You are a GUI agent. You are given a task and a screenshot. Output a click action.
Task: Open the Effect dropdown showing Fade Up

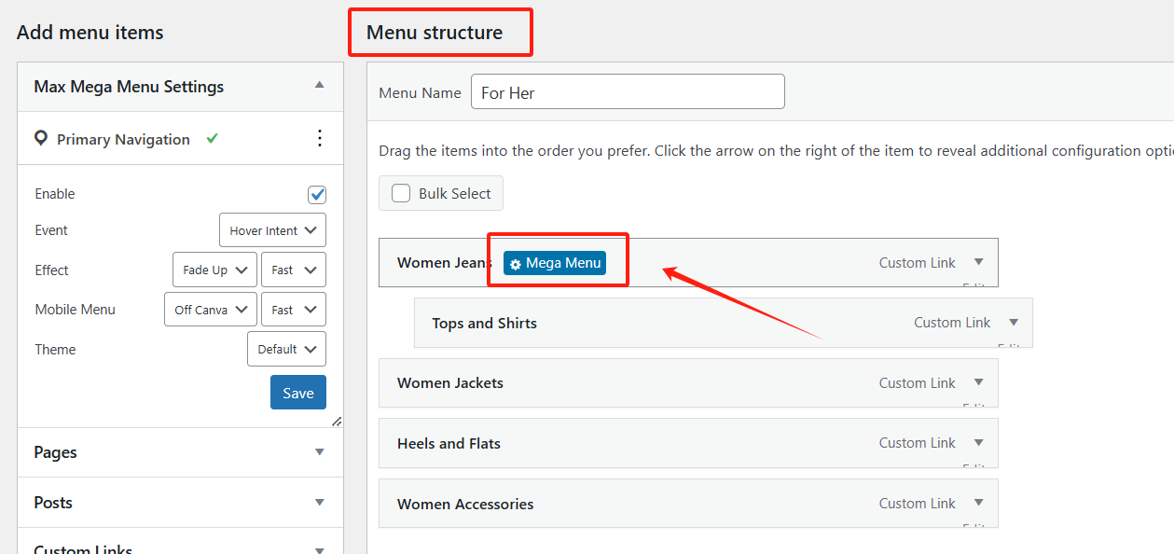214,270
